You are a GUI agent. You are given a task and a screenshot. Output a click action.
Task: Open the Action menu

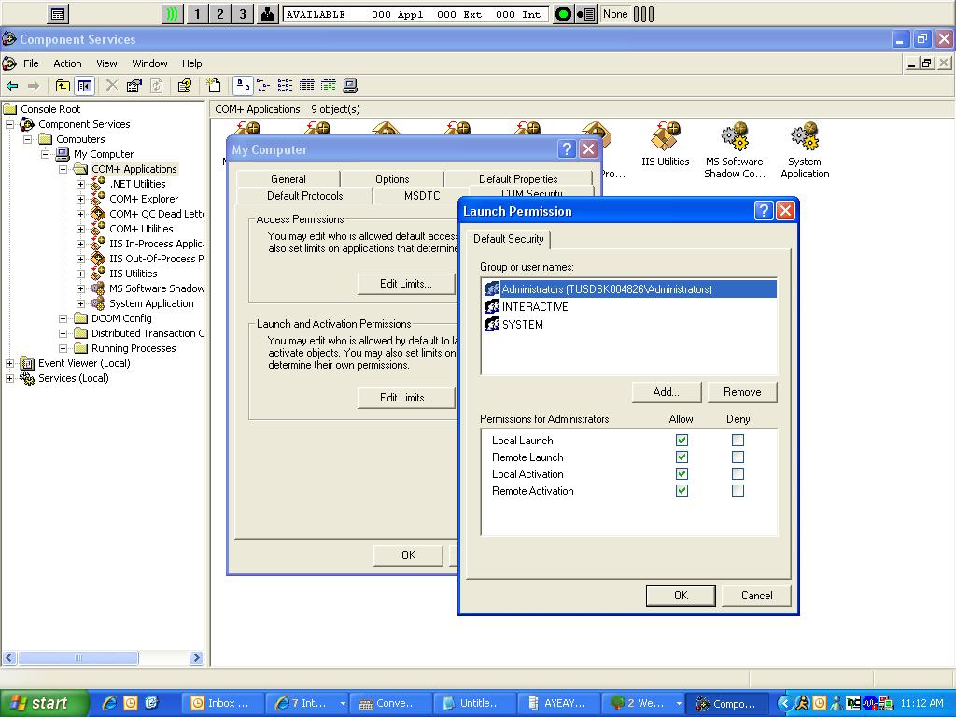click(67, 63)
